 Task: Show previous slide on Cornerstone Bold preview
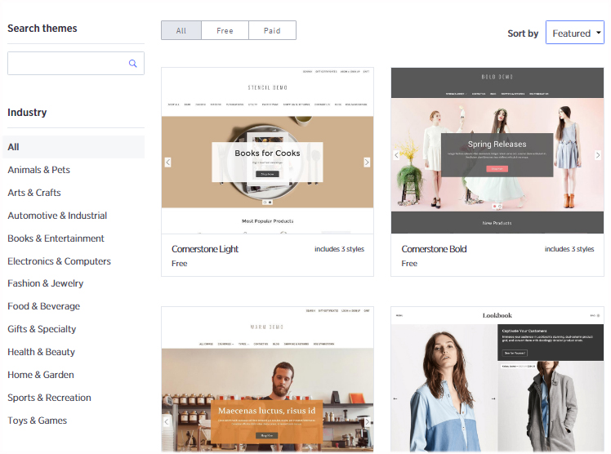click(396, 155)
